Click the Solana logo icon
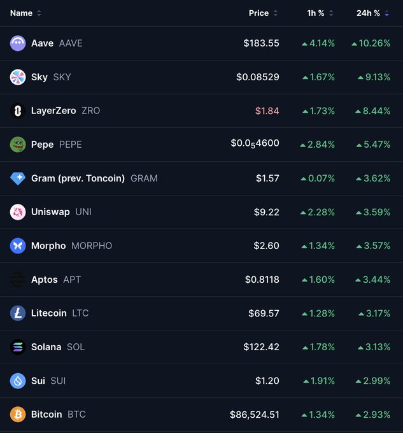403x433 pixels. click(x=18, y=347)
